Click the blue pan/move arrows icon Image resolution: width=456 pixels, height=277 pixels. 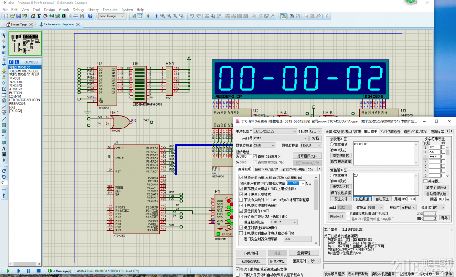pos(157,16)
